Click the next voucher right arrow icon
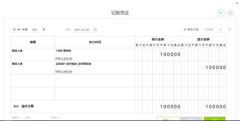This screenshot has width=240, height=121. pos(230,13)
